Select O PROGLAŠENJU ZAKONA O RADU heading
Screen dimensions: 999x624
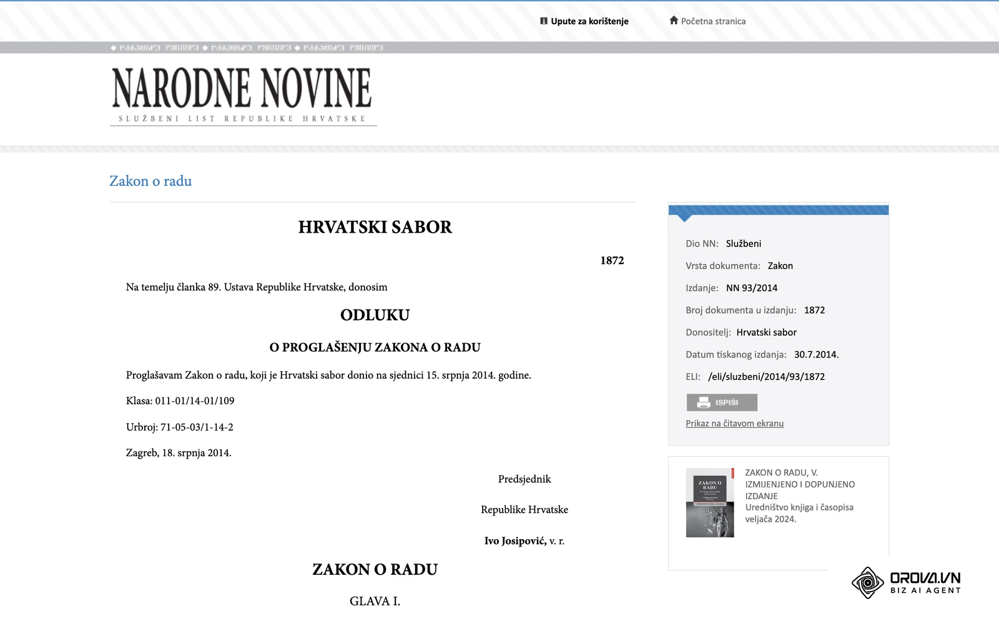pyautogui.click(x=375, y=348)
